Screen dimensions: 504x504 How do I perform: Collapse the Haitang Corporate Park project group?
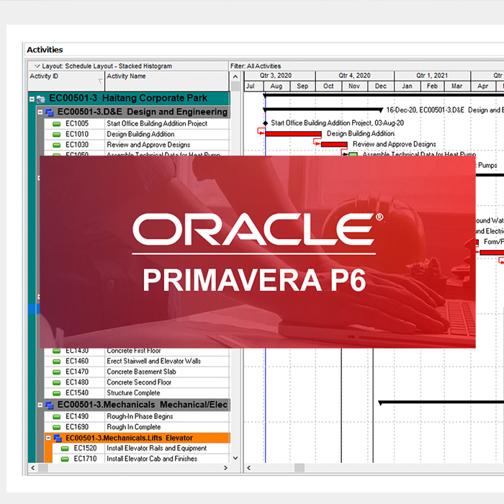point(32,99)
